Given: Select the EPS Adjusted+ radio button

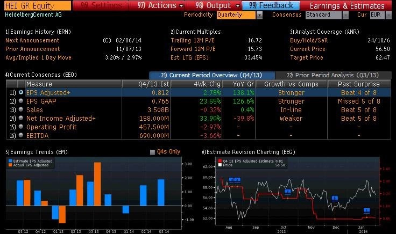Looking at the screenshot, I should pyautogui.click(x=21, y=92).
